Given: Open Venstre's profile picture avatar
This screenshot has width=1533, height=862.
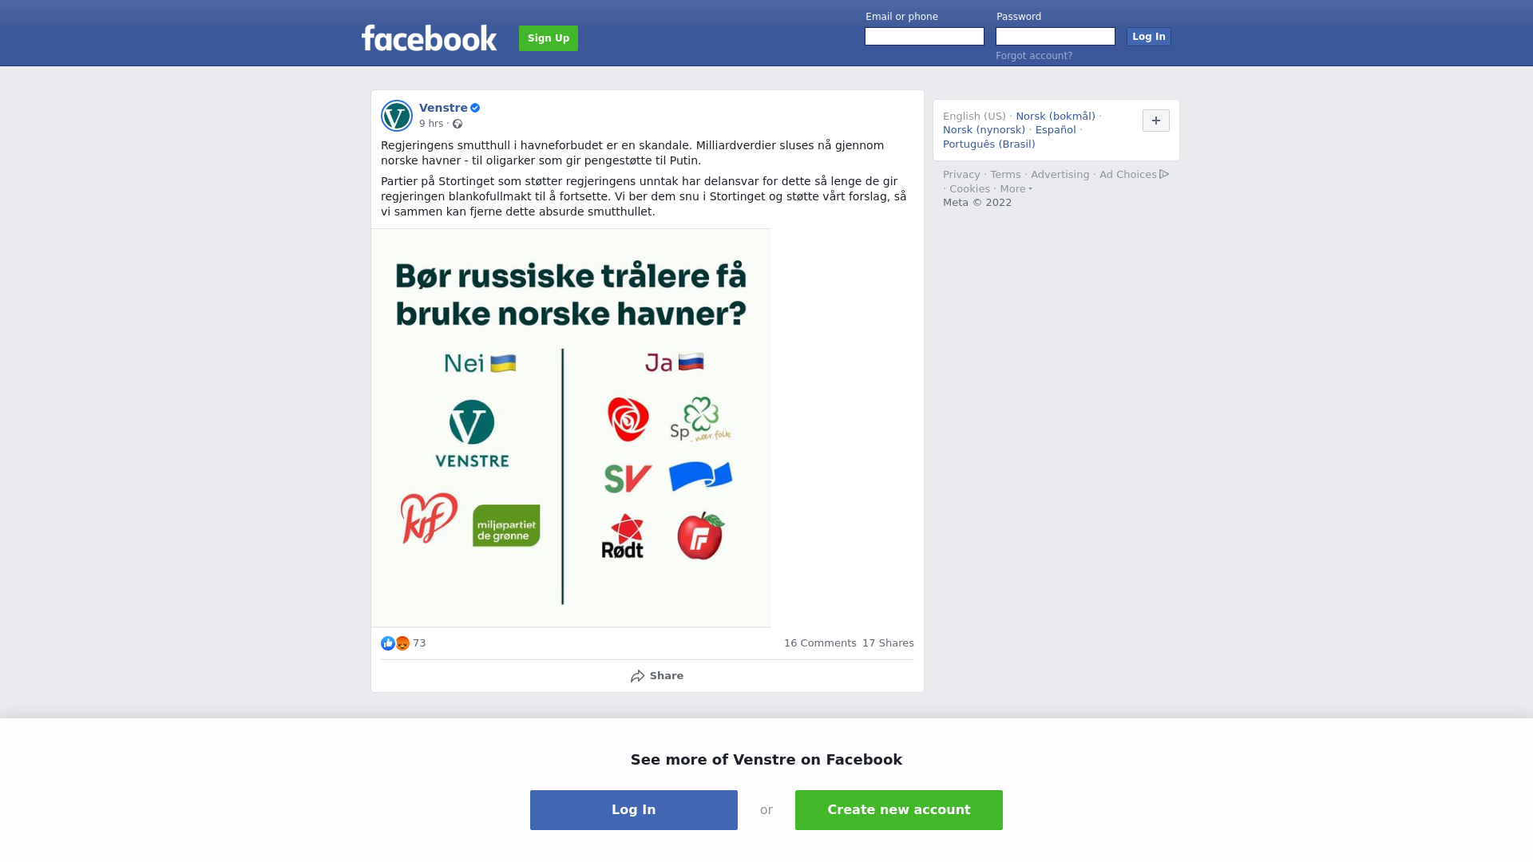Looking at the screenshot, I should pyautogui.click(x=397, y=116).
